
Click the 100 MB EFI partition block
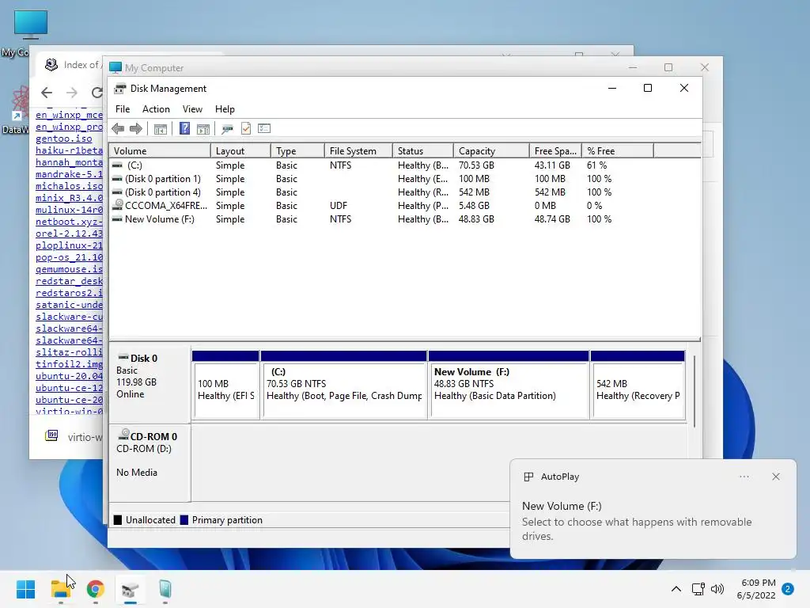(225, 385)
